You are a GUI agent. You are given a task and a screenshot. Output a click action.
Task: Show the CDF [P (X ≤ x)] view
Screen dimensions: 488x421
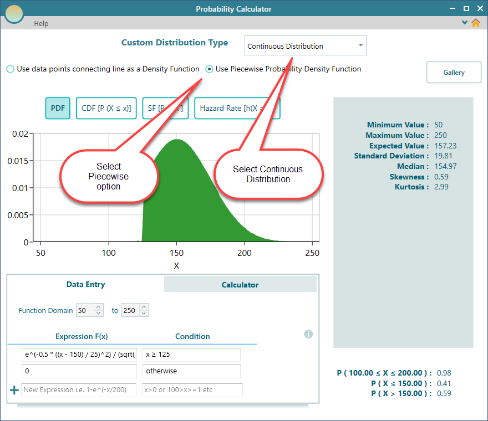pyautogui.click(x=106, y=108)
